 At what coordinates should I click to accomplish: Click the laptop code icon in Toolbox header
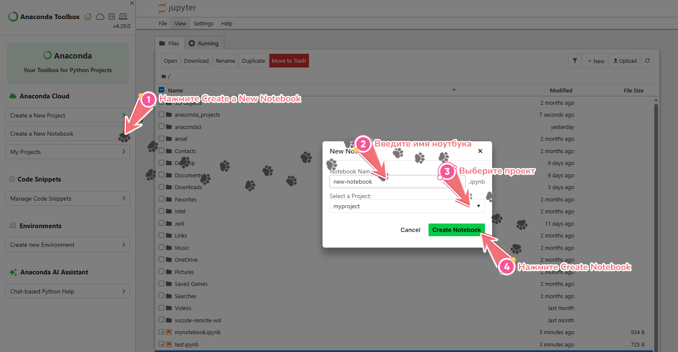click(123, 17)
